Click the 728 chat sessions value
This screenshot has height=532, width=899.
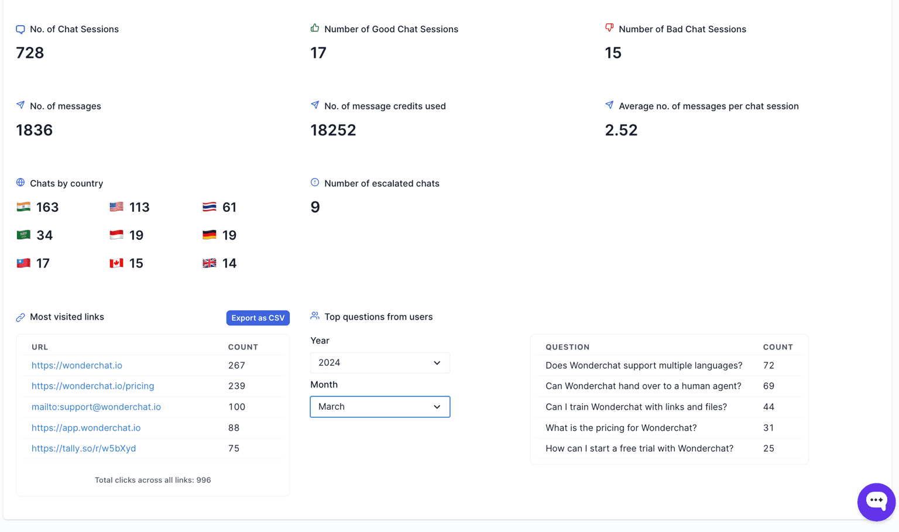click(30, 53)
